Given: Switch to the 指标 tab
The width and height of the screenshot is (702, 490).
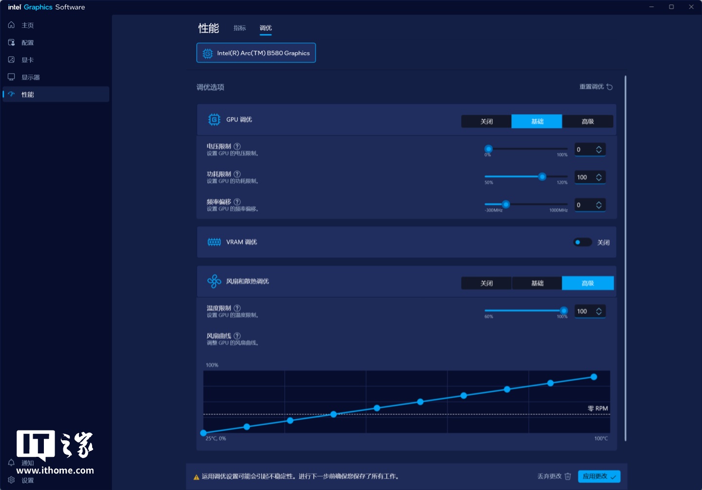Looking at the screenshot, I should pos(239,28).
